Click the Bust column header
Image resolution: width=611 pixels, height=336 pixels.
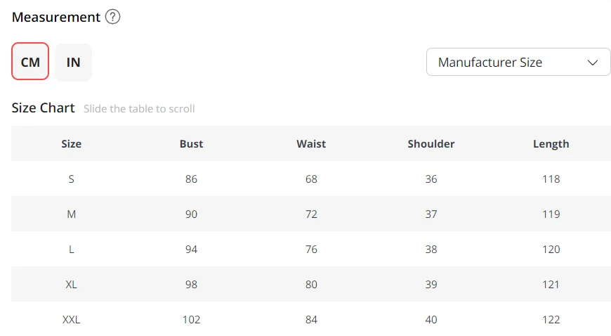point(191,143)
